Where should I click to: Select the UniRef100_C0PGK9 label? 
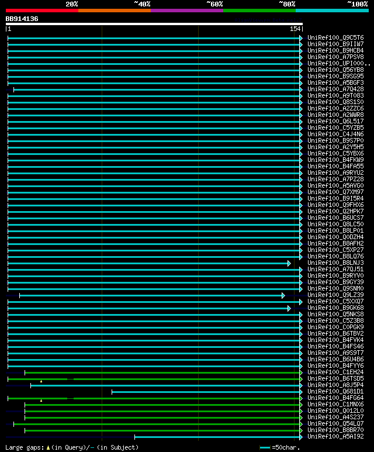335,327
